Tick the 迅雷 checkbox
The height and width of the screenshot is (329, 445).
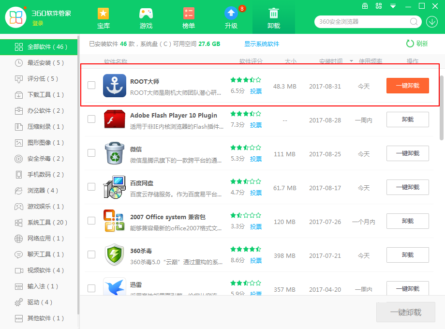point(91,288)
